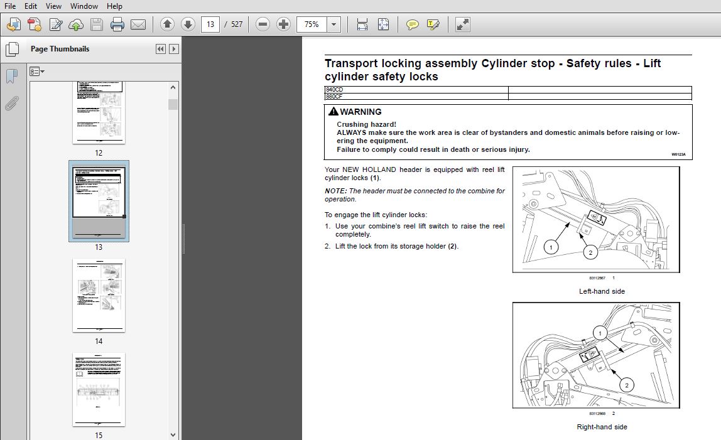Click the Bookmarks pane icon
This screenshot has width=721, height=440.
coord(12,77)
